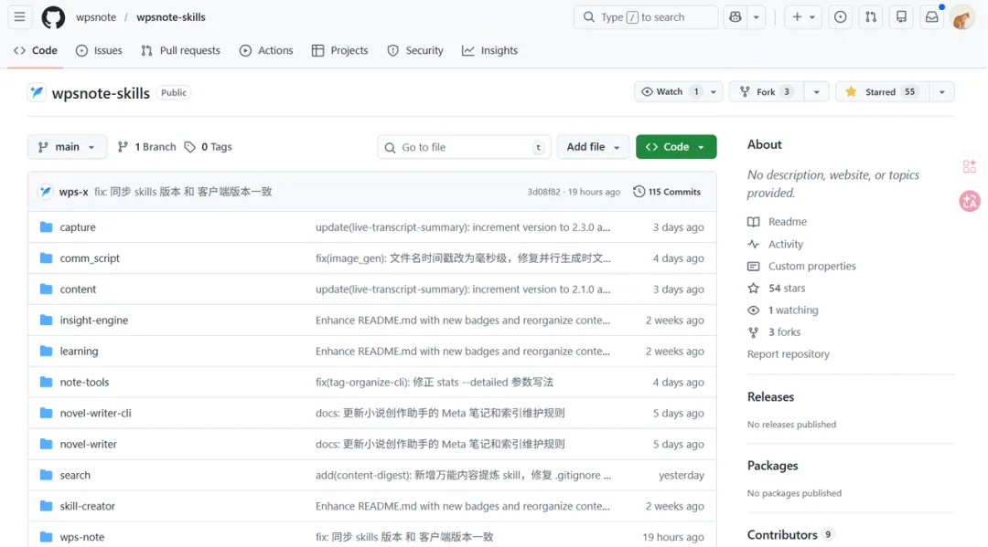Click the stars icon in About
Image resolution: width=988 pixels, height=547 pixels.
pyautogui.click(x=754, y=288)
